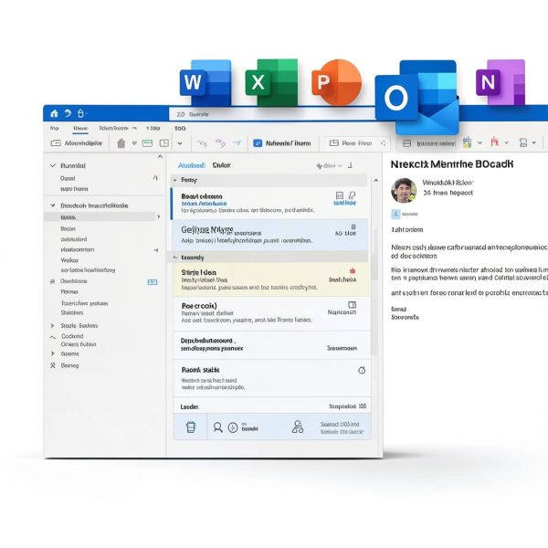Click the red flag ribbon icon
548x548 pixels.
pyautogui.click(x=494, y=142)
